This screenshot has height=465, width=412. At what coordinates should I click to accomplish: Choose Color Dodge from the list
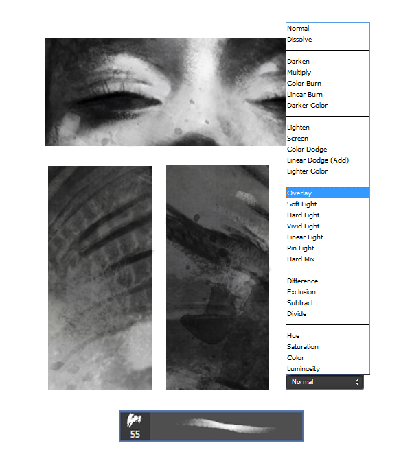[328, 150]
